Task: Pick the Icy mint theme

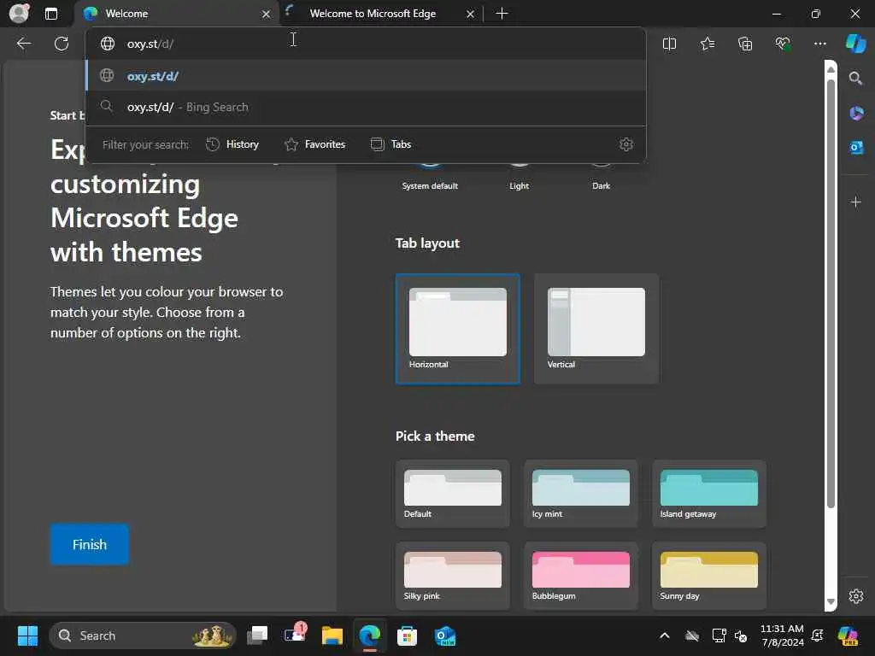Action: coord(580,494)
